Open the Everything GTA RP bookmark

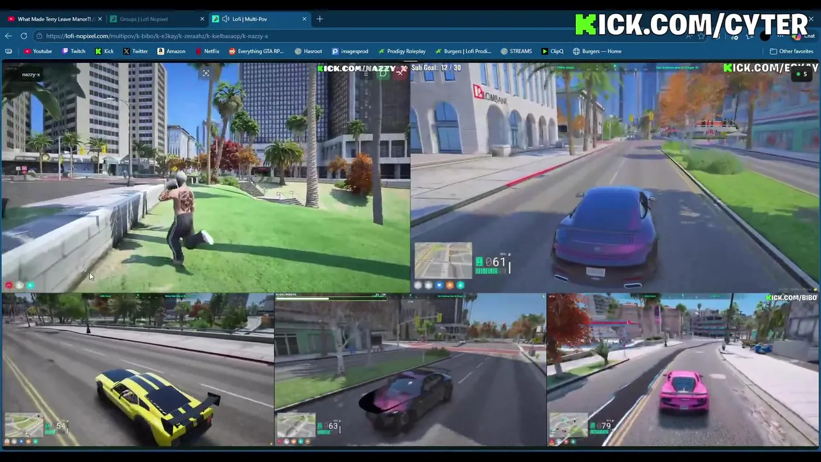point(256,51)
